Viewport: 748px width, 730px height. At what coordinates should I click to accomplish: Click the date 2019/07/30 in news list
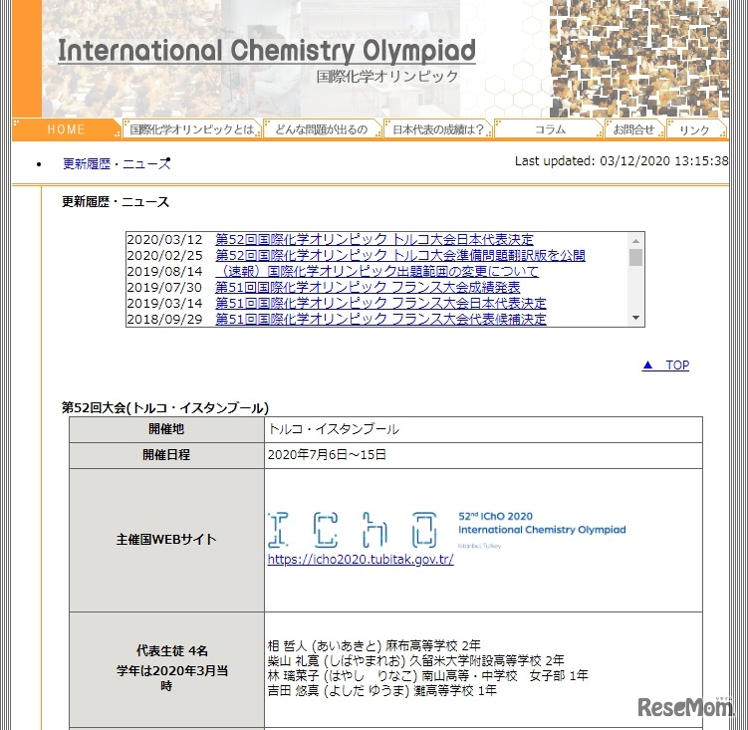164,287
